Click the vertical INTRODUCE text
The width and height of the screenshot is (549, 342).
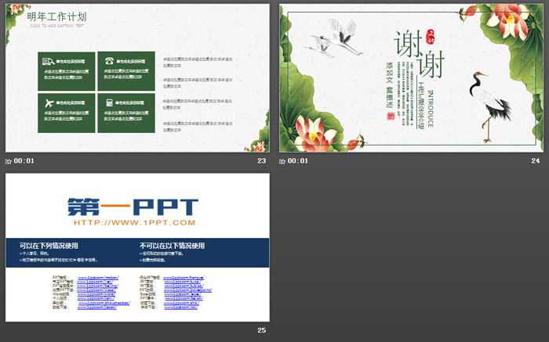(431, 109)
